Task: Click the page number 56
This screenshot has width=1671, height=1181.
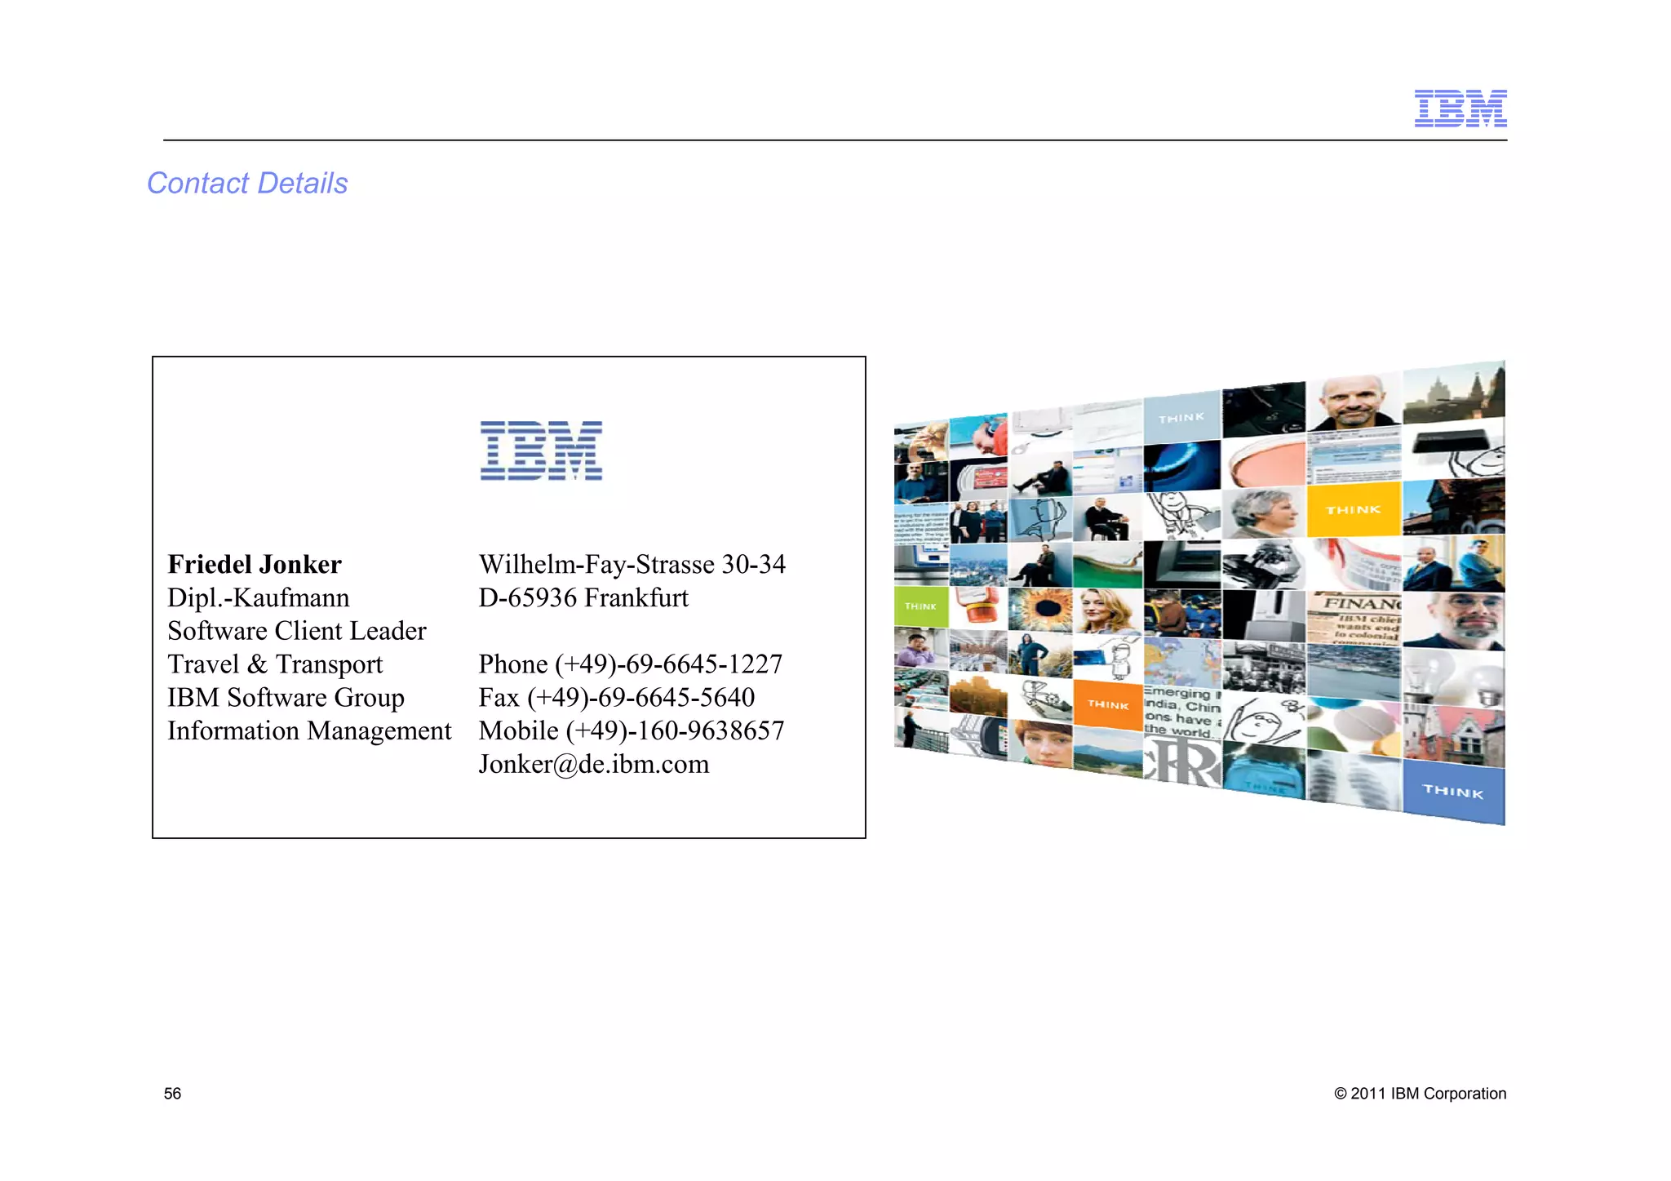Action: [172, 1094]
